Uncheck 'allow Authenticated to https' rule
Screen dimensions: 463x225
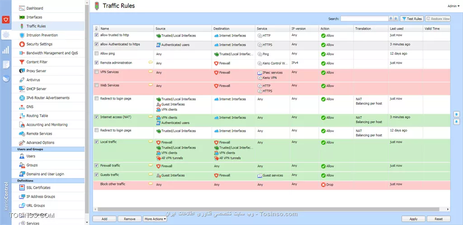point(96,44)
